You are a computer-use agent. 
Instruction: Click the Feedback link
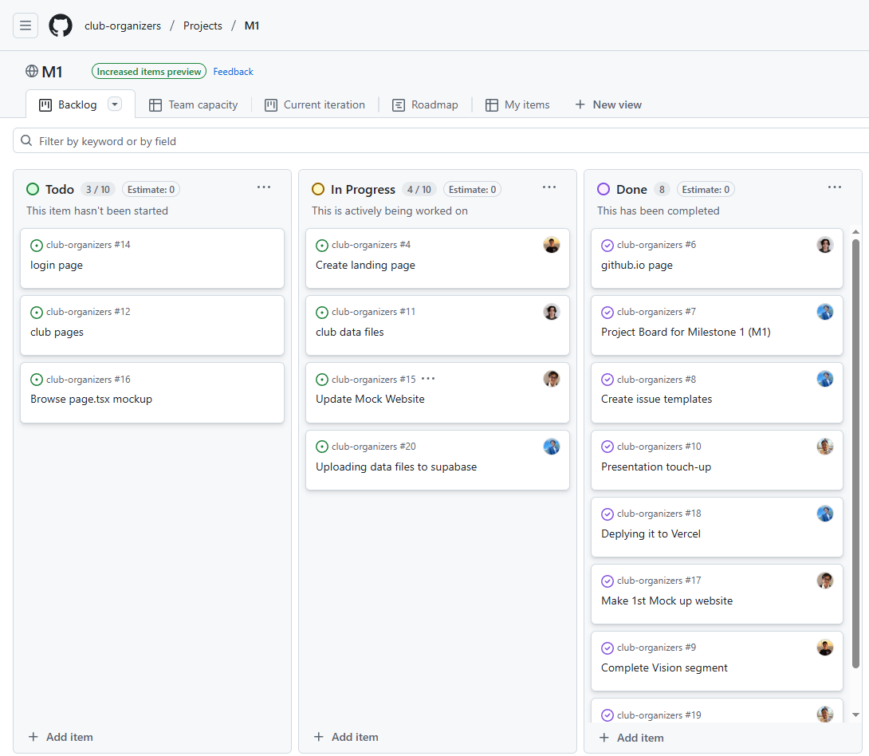tap(233, 72)
